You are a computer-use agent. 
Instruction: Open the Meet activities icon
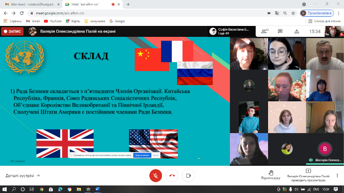pos(297,31)
